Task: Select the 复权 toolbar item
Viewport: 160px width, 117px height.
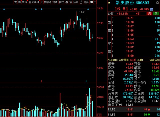Action: pyautogui.click(x=61, y=2)
